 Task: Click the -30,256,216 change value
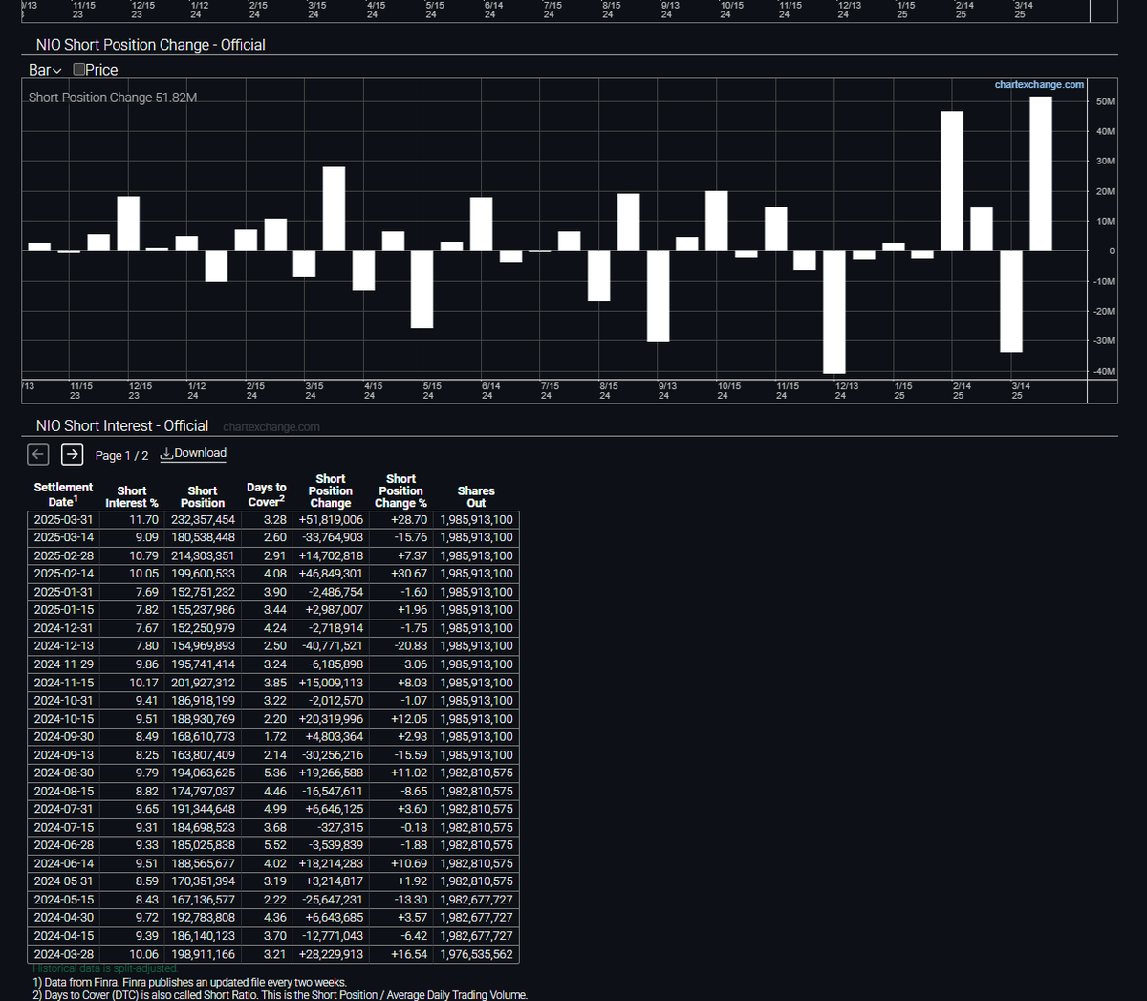333,754
